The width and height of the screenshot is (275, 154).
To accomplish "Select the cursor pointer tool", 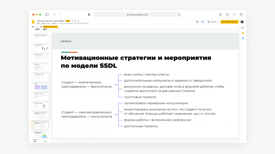I will 41,27.
